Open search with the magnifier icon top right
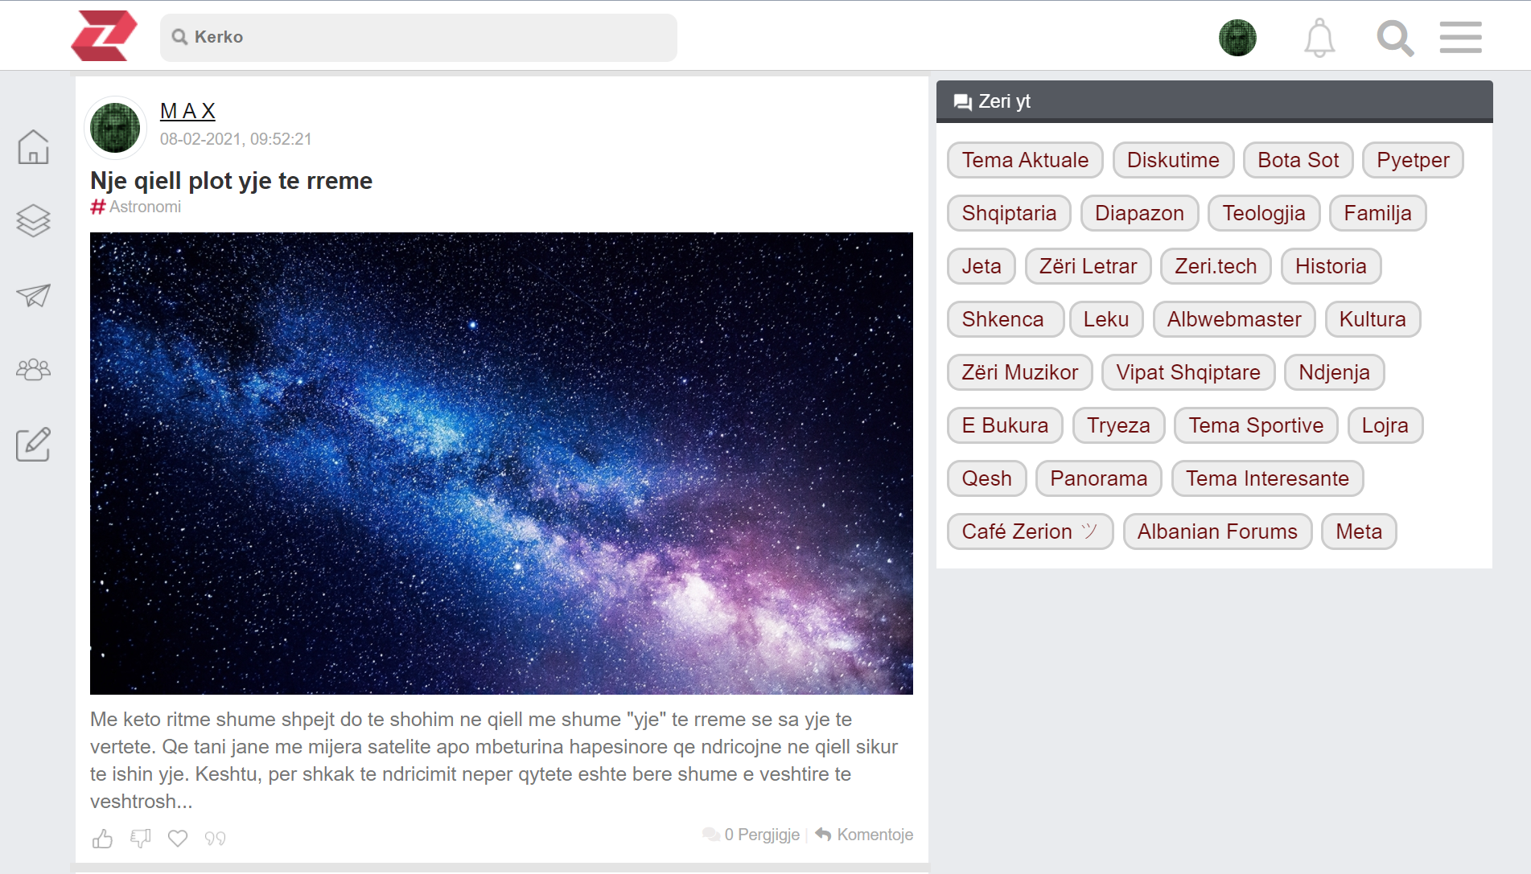This screenshot has width=1531, height=874. click(1395, 37)
